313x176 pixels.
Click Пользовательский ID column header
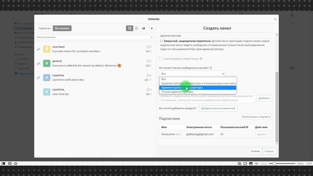coord(234,127)
